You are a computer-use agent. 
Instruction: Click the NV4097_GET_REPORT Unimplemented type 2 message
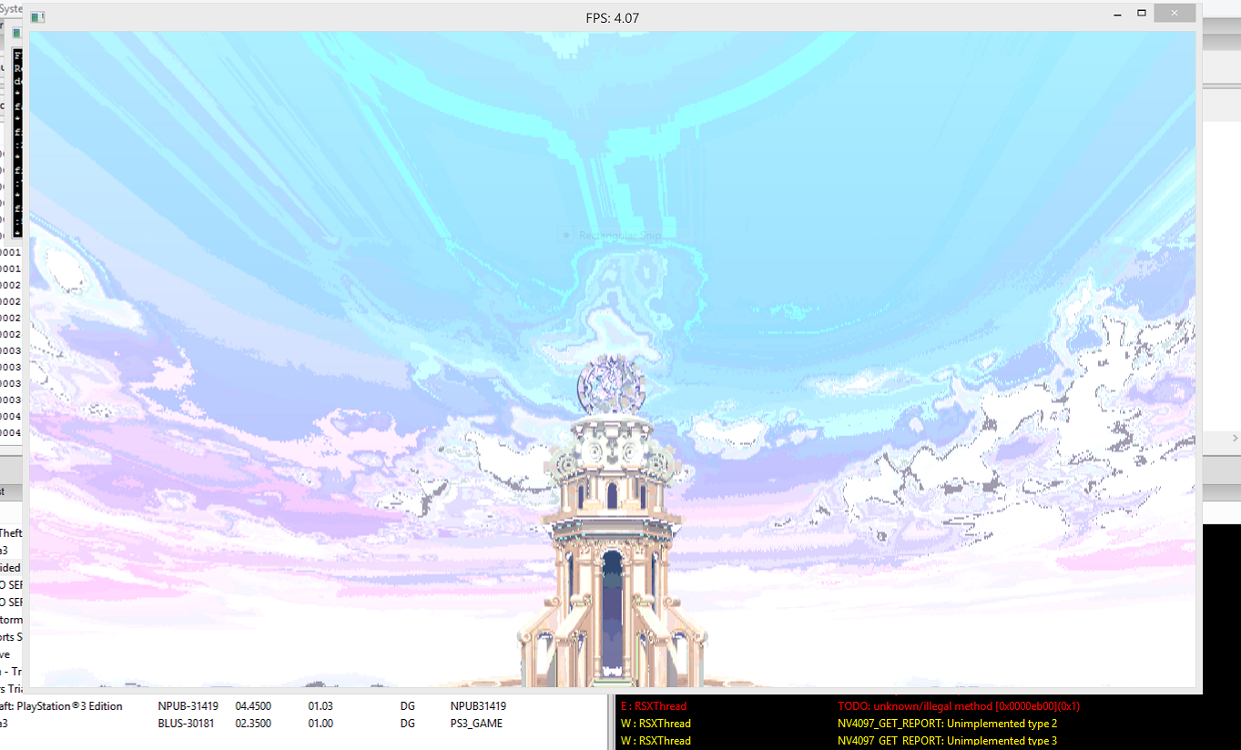(x=947, y=723)
